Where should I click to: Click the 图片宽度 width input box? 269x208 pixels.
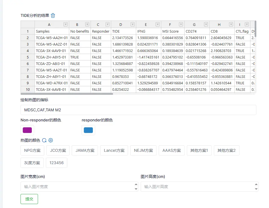[70, 186]
